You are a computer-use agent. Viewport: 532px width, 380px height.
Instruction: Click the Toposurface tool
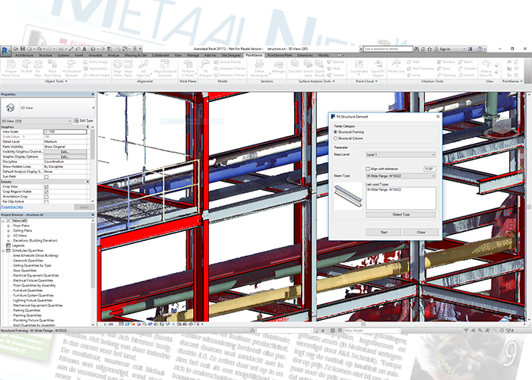tap(95, 68)
